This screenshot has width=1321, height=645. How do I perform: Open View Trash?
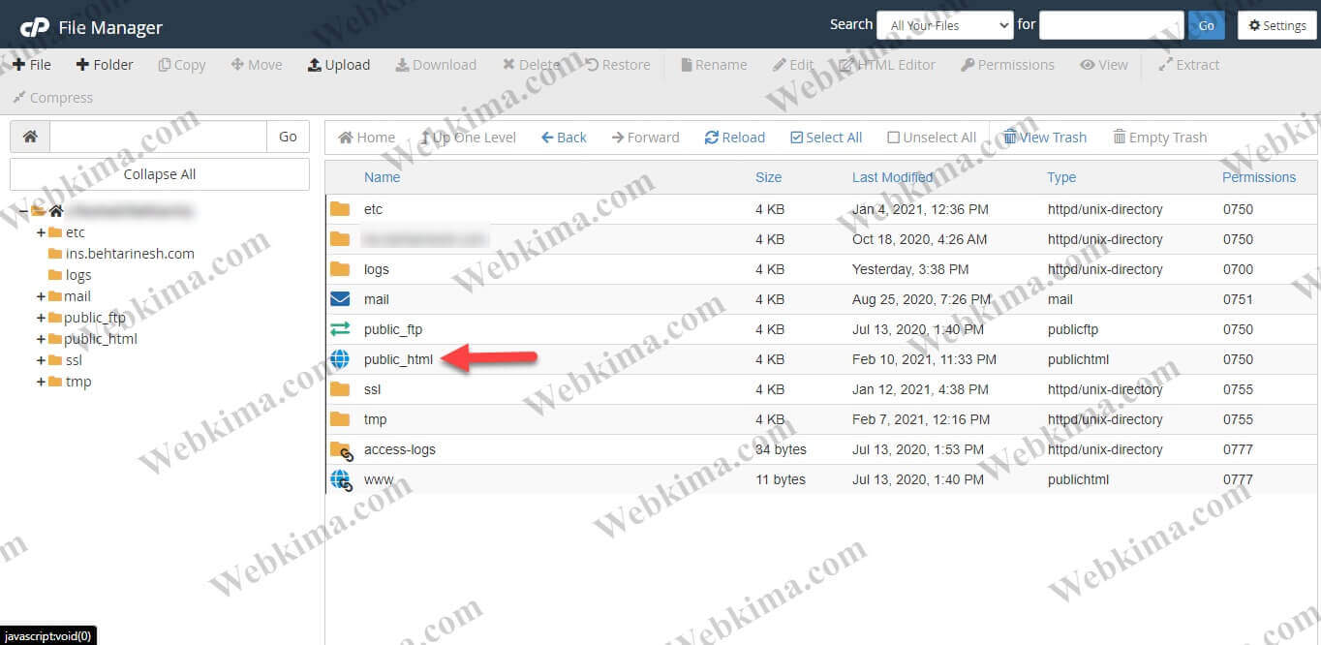1045,138
